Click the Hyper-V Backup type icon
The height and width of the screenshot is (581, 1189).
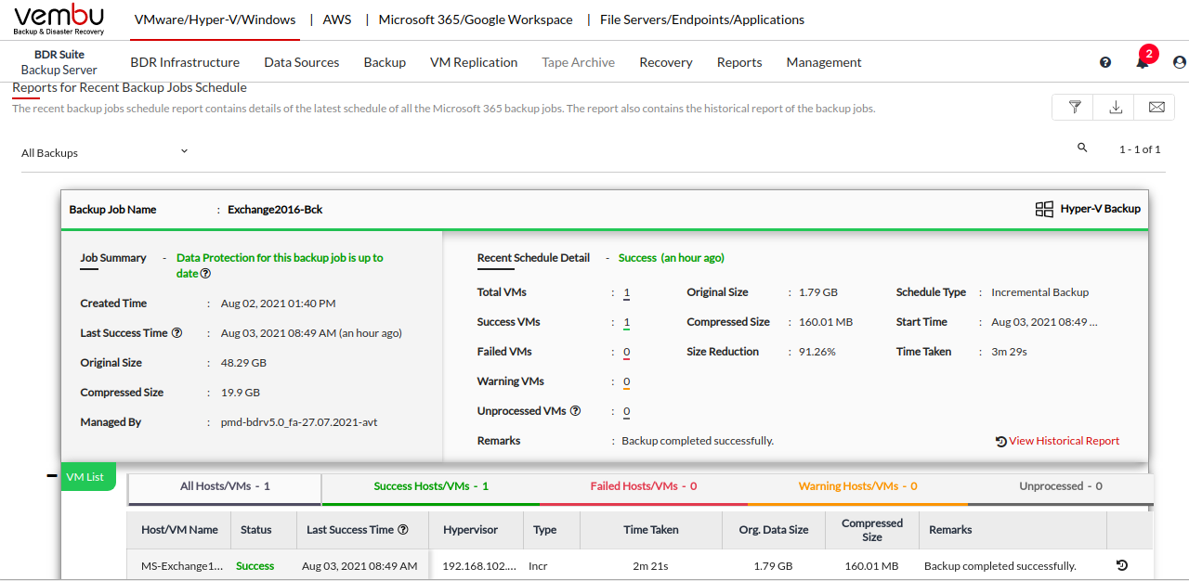coord(1044,209)
